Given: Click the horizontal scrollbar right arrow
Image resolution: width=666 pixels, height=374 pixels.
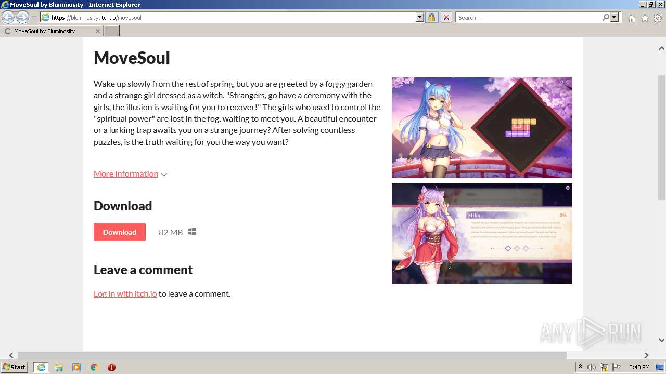Looking at the screenshot, I should [646, 355].
